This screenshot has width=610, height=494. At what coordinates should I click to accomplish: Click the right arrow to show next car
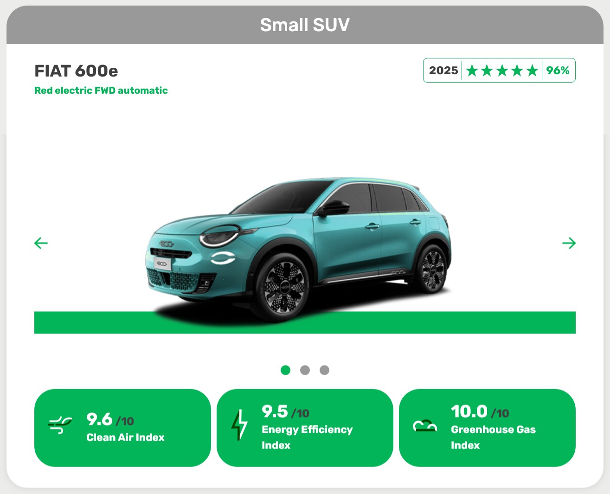(x=569, y=243)
